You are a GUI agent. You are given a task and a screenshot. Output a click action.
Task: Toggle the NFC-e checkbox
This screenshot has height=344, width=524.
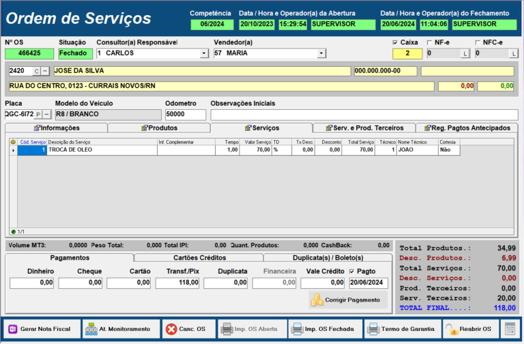(x=478, y=42)
